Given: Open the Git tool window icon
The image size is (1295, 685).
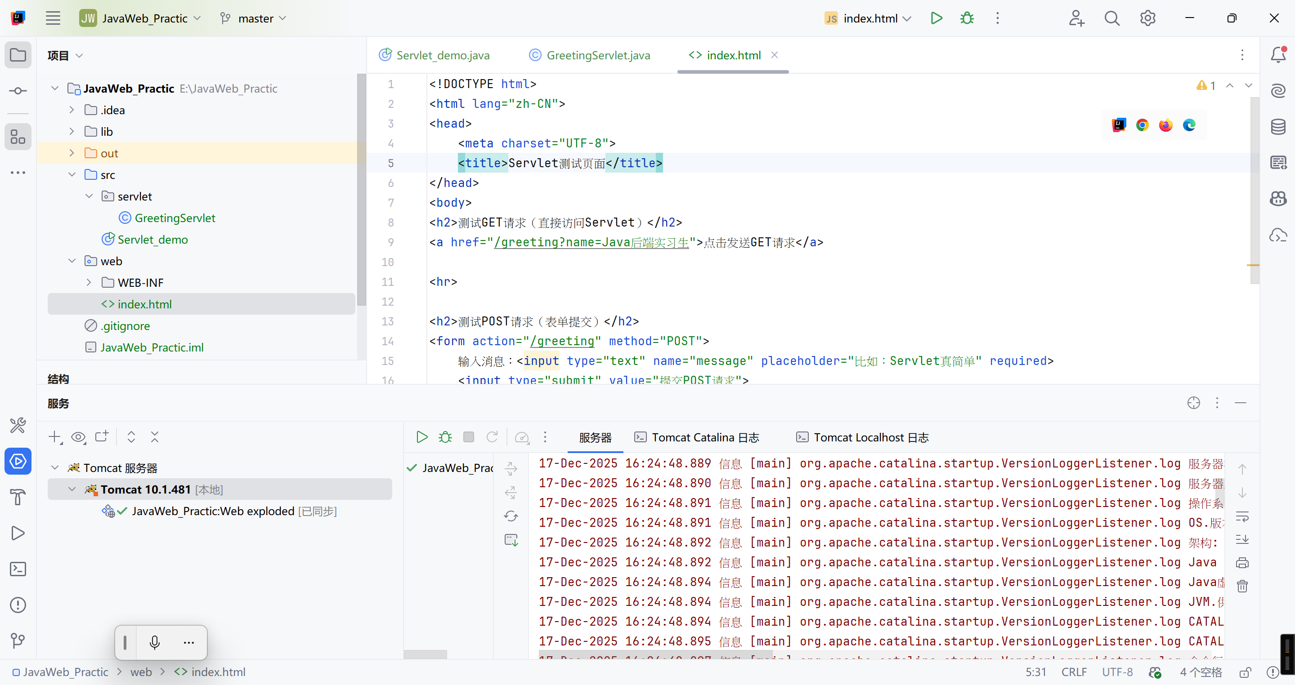Looking at the screenshot, I should [18, 641].
